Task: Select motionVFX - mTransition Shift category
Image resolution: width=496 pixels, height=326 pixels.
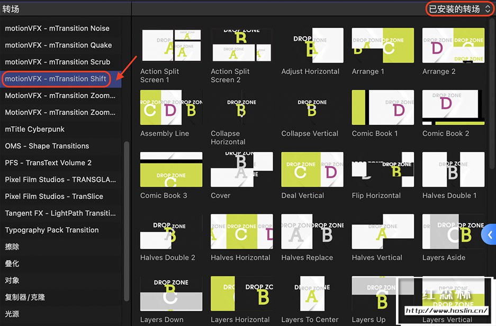Action: pyautogui.click(x=56, y=79)
